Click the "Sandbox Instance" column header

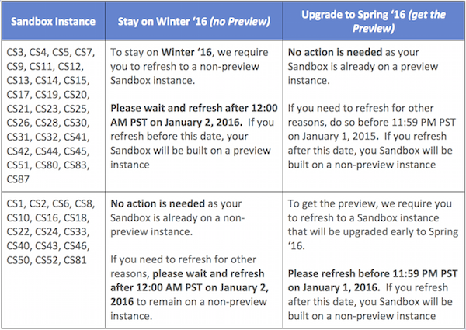(x=52, y=20)
